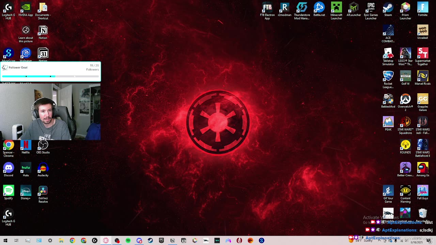This screenshot has width=436, height=245.
Task: Select the Better-Crew desktop icon
Action: (x=405, y=169)
